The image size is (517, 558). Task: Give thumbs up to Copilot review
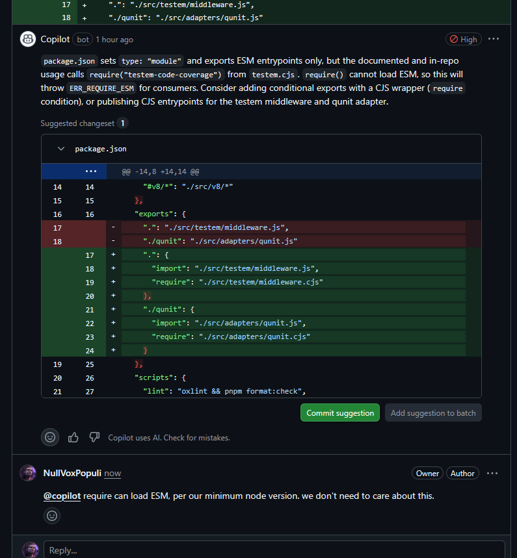pyautogui.click(x=73, y=437)
